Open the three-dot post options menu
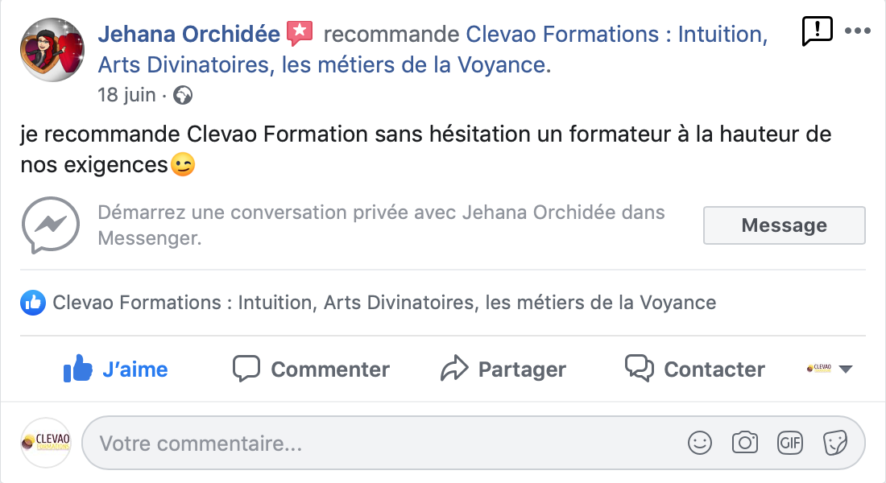This screenshot has height=483, width=886. (x=857, y=31)
